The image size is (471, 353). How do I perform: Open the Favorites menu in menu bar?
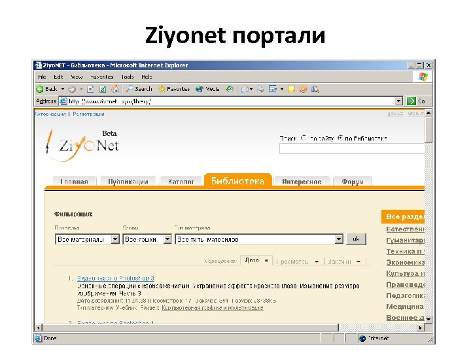pos(102,77)
